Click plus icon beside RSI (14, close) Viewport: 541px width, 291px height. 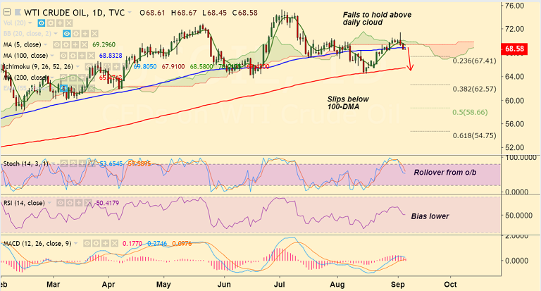click(79, 203)
